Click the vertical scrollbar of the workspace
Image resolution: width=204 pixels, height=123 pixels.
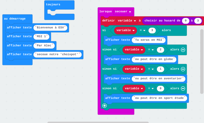(x=202, y=61)
